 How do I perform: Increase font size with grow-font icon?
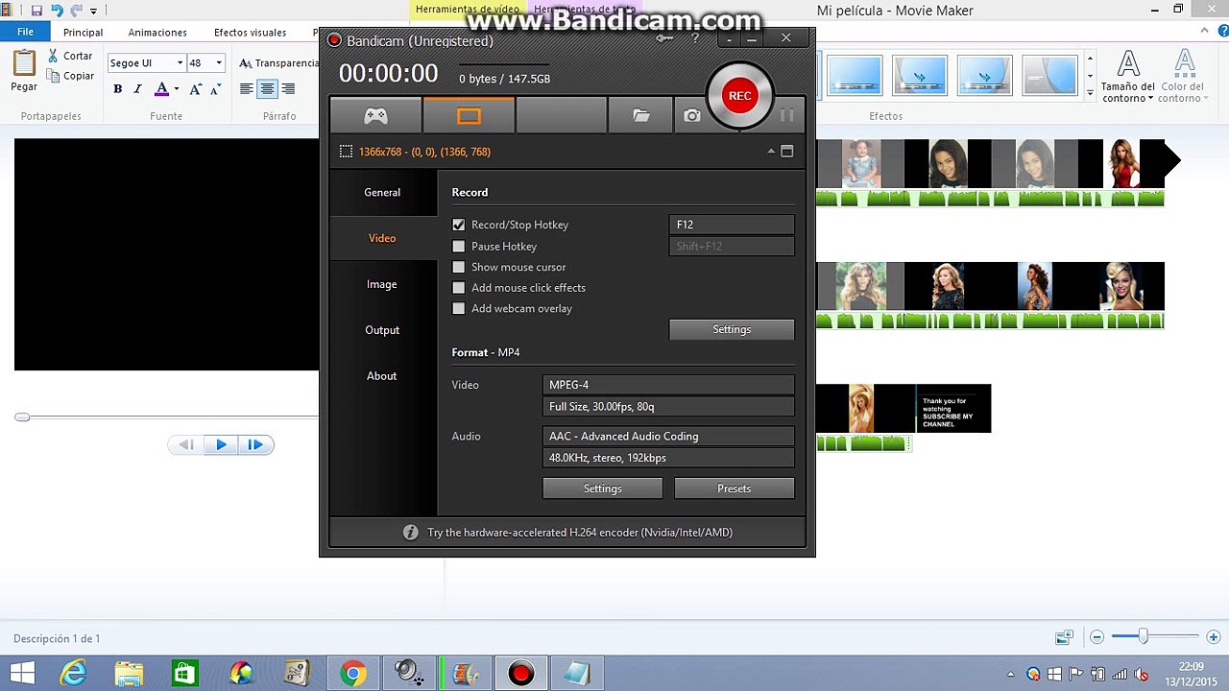[196, 89]
